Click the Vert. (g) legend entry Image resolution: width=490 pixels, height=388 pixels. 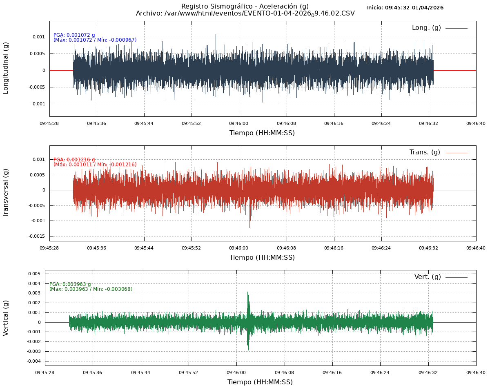(x=428, y=277)
